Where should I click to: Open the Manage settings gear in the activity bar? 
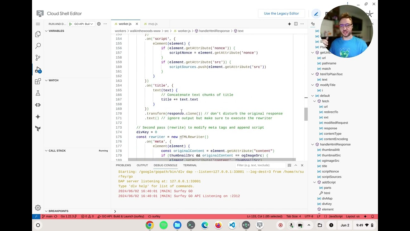(x=38, y=208)
